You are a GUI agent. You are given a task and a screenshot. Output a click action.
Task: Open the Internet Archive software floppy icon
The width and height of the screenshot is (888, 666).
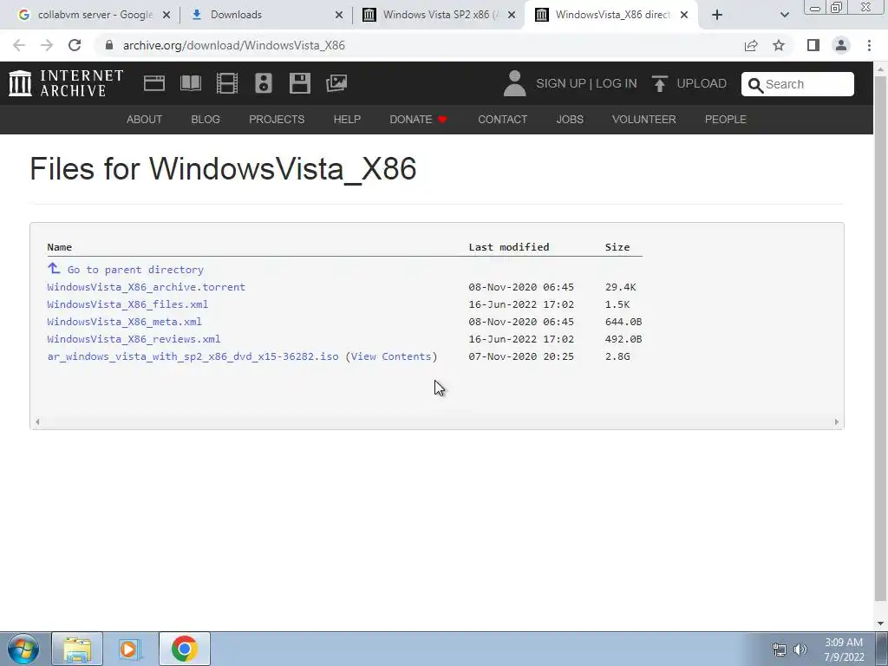tap(299, 83)
